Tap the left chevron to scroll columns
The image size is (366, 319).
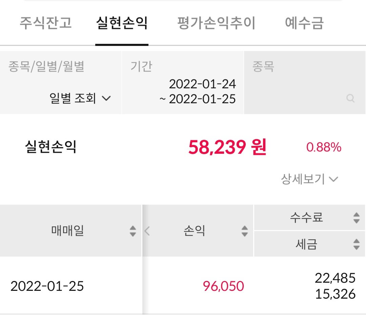tap(147, 231)
